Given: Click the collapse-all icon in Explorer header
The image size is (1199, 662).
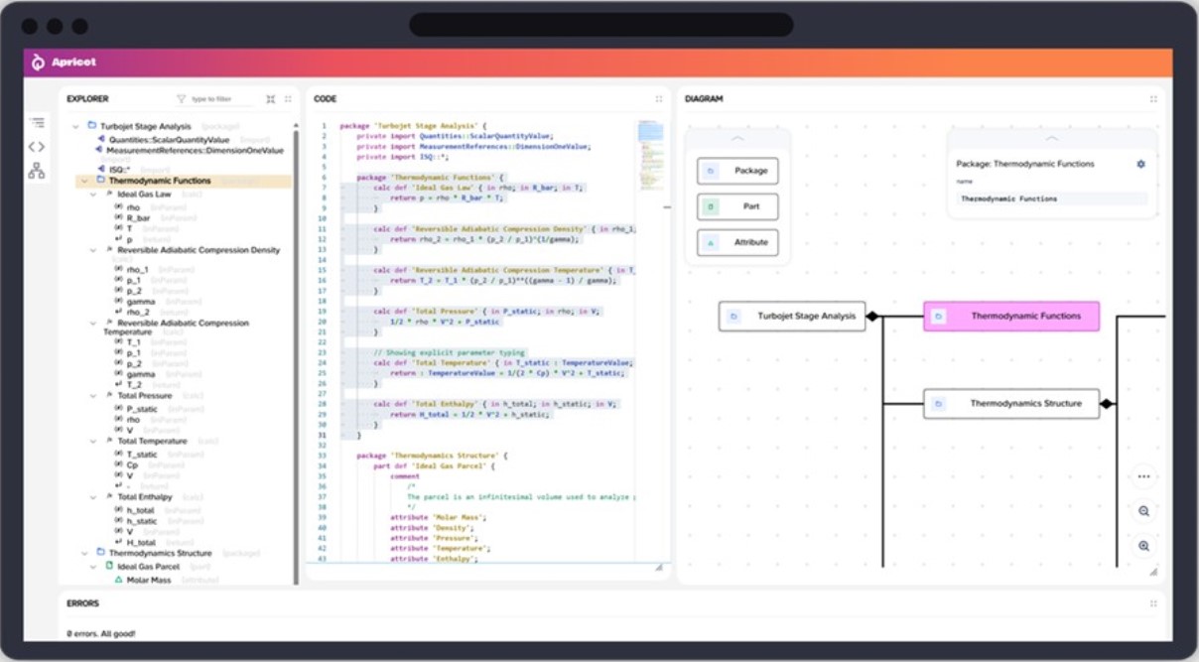Looking at the screenshot, I should pos(271,99).
